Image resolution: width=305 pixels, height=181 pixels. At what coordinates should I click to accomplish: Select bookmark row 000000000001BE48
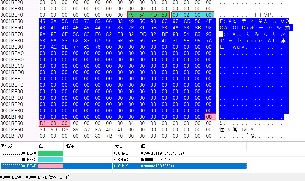point(124,153)
